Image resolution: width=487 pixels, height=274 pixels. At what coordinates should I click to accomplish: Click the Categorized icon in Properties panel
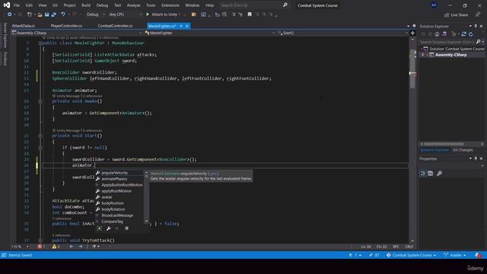(x=423, y=174)
